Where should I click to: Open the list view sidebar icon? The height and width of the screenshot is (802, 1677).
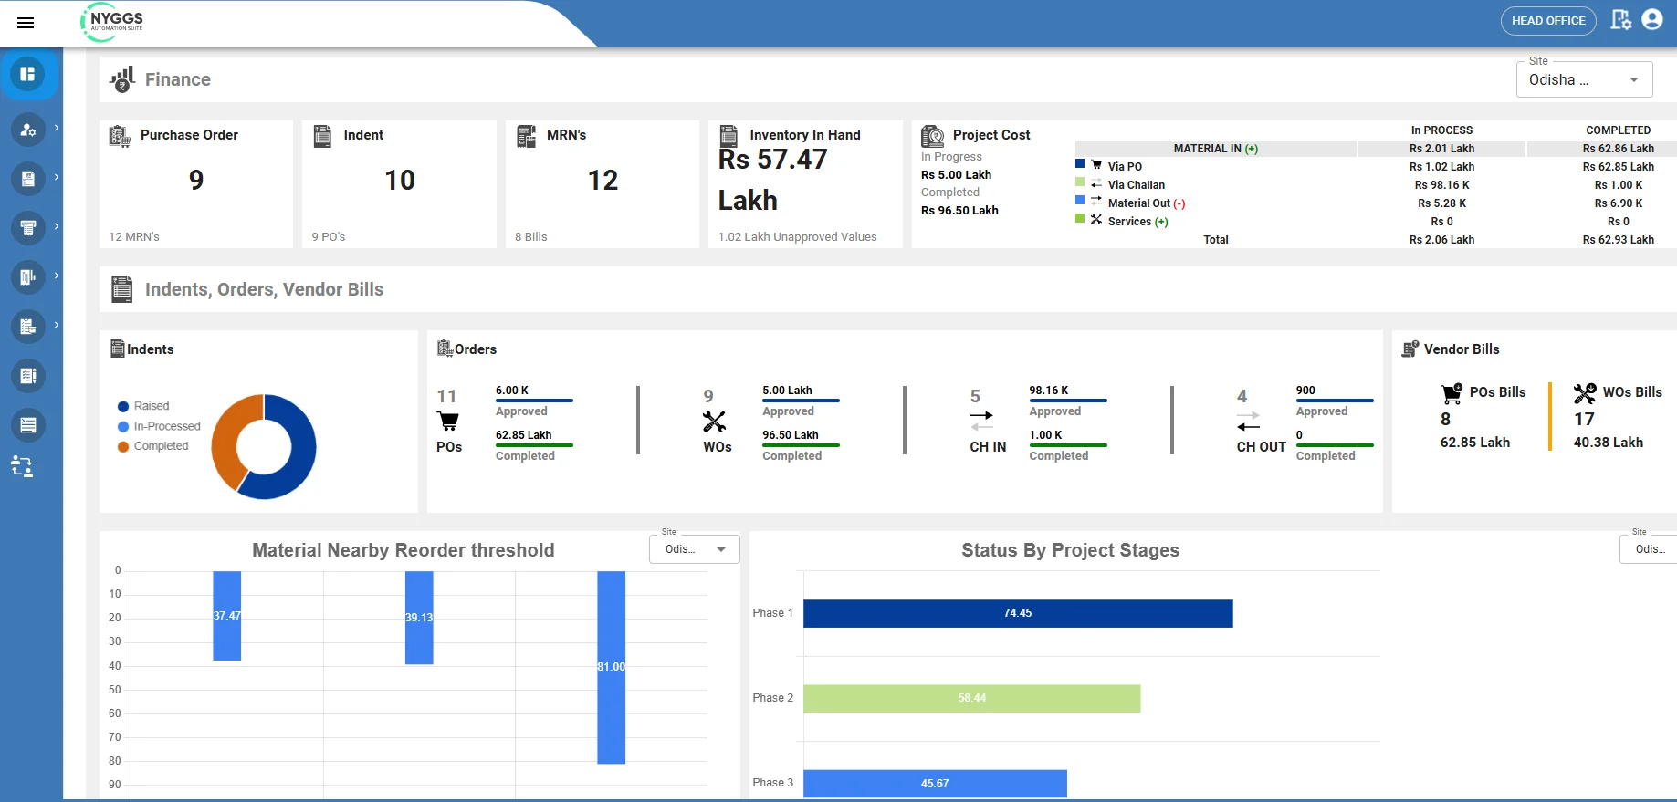click(27, 425)
